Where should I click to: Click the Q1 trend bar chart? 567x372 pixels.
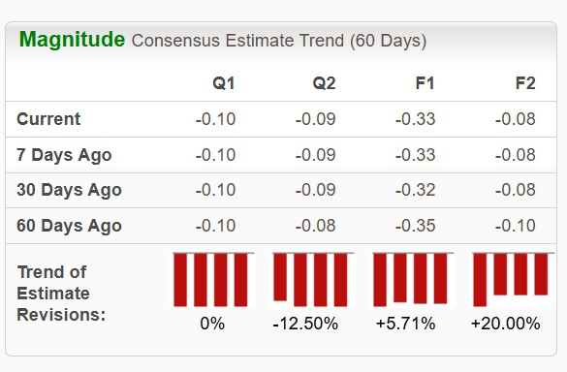pyautogui.click(x=213, y=279)
